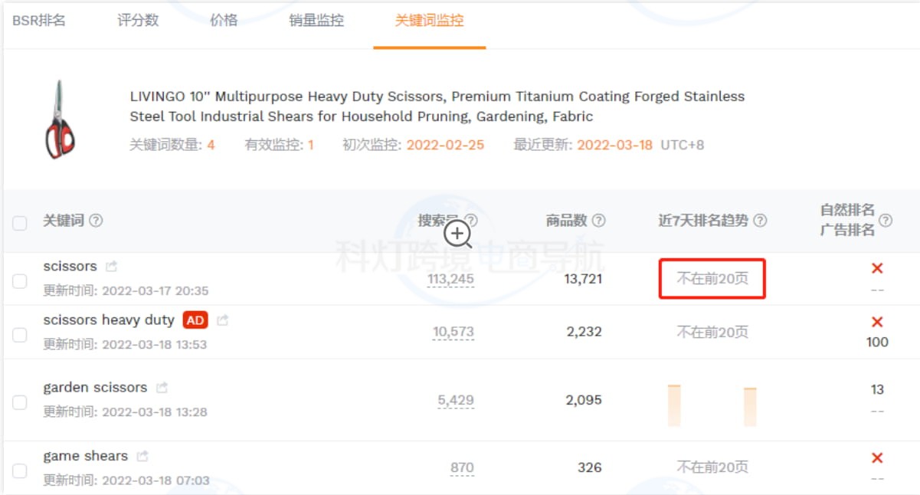
Task: Click help icon beside 自然排名 广告排名 header
Action: click(x=886, y=221)
